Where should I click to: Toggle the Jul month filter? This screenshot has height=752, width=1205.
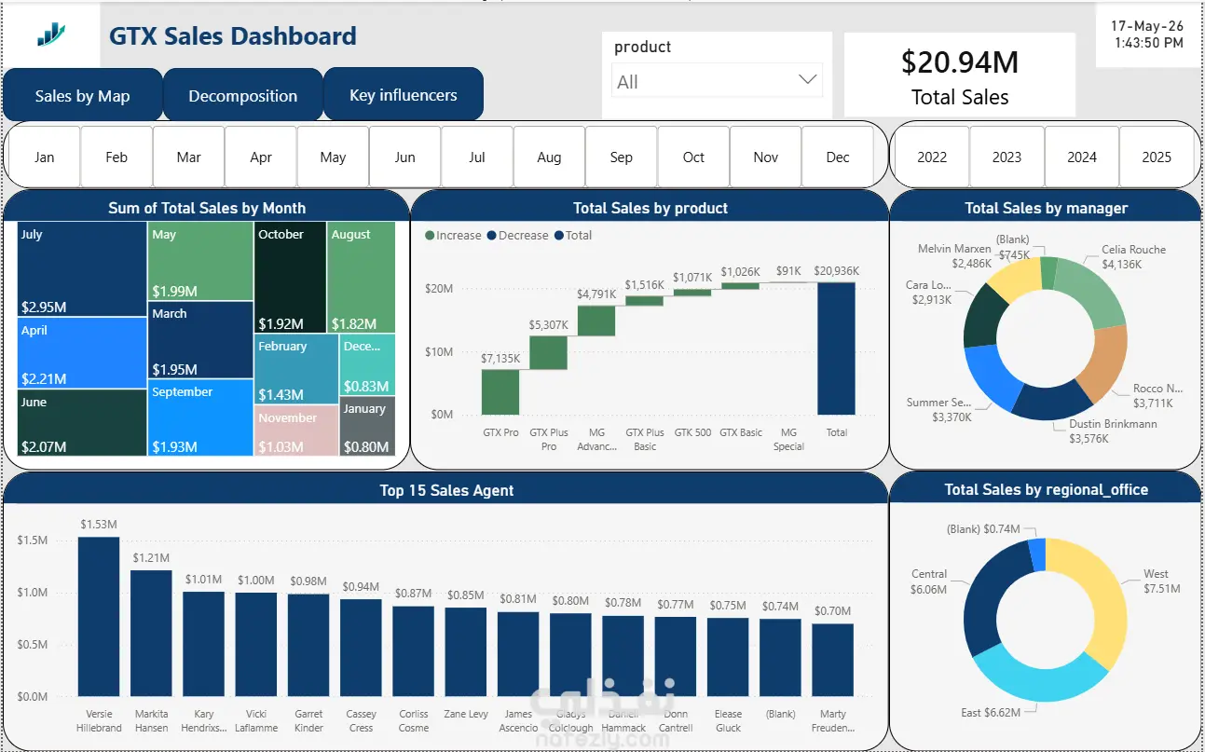(x=477, y=157)
